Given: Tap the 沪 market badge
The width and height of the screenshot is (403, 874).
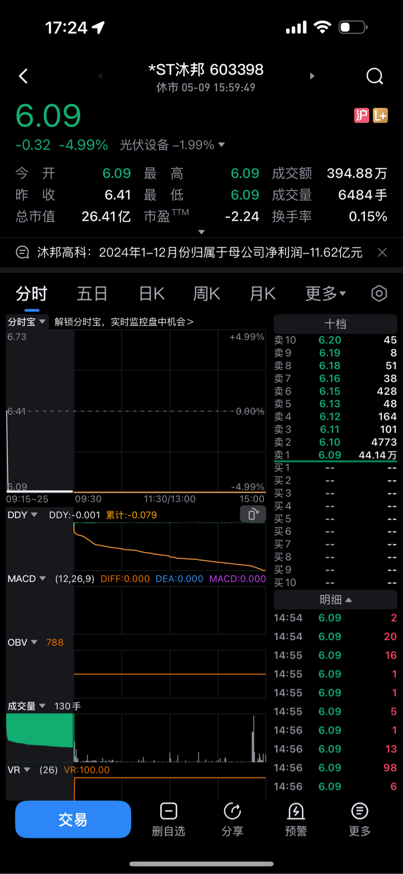Looking at the screenshot, I should point(362,115).
